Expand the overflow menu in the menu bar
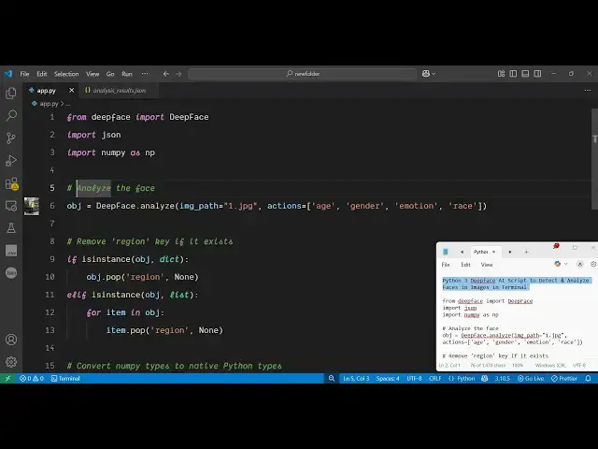Image resolution: width=598 pixels, height=449 pixels. coord(145,74)
